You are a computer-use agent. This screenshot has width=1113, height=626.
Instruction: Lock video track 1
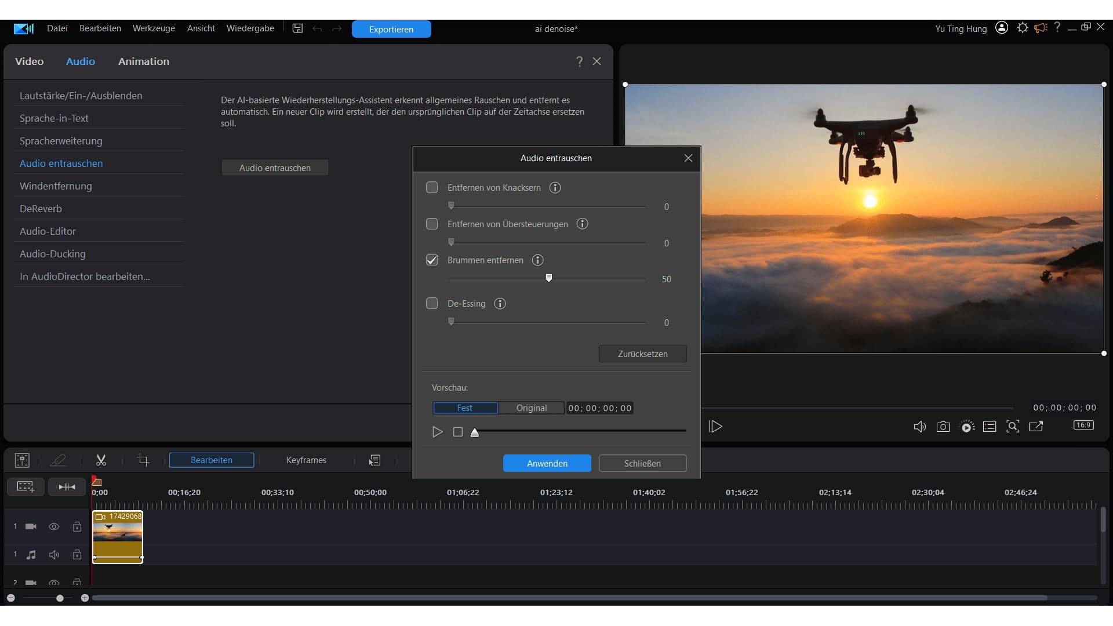click(77, 527)
